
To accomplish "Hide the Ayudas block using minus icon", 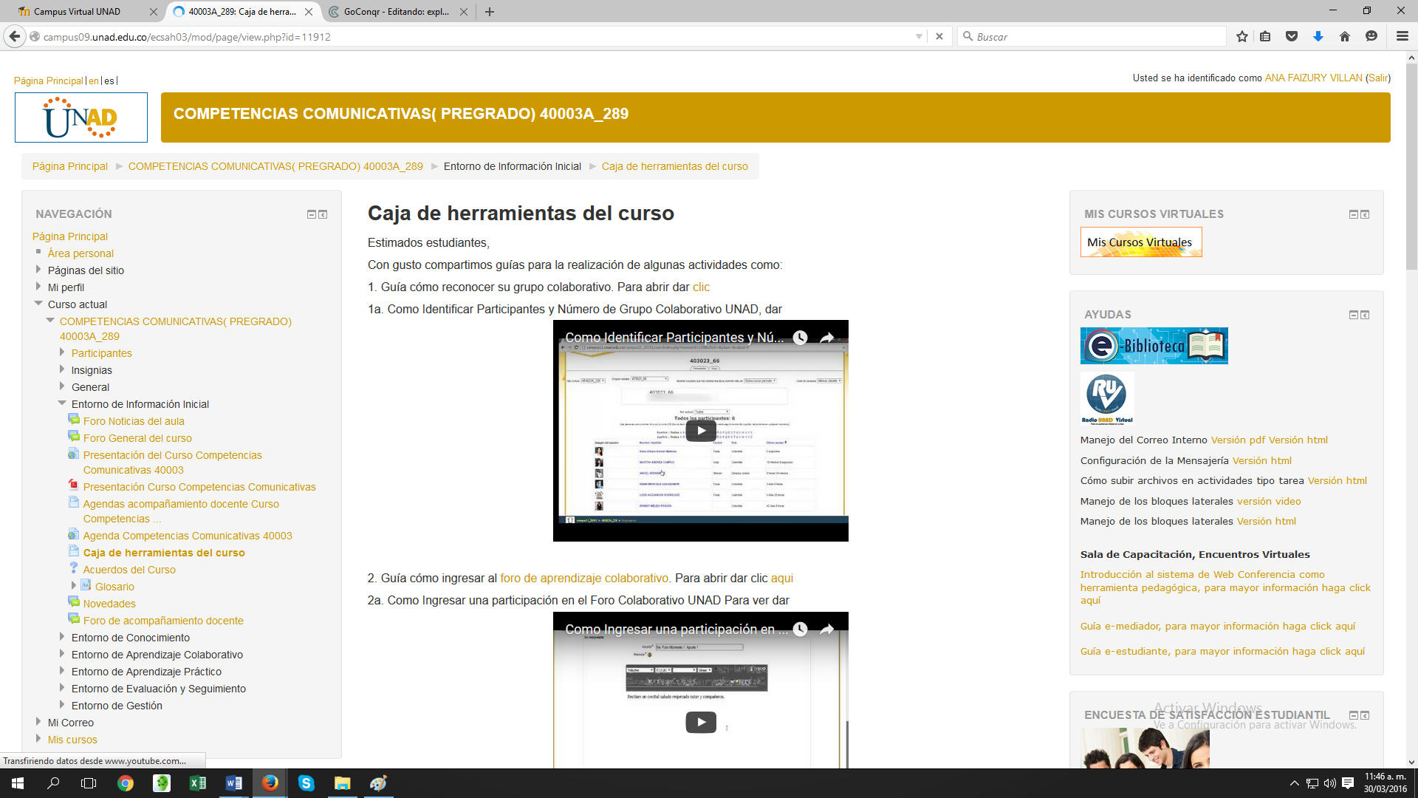I will [x=1354, y=315].
